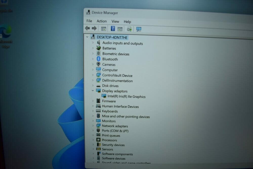Click the mouse icon beside Mice and other pointing devices
Image resolution: width=253 pixels, height=169 pixels.
pyautogui.click(x=98, y=116)
